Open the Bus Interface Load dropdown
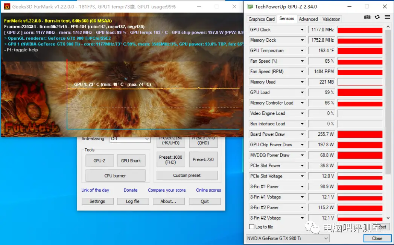This screenshot has width=394, height=245. 302,124
